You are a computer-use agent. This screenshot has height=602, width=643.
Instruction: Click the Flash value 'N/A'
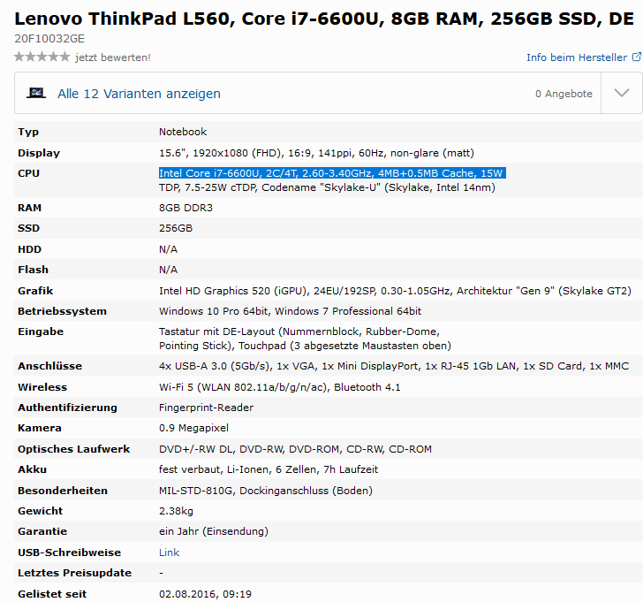click(168, 270)
